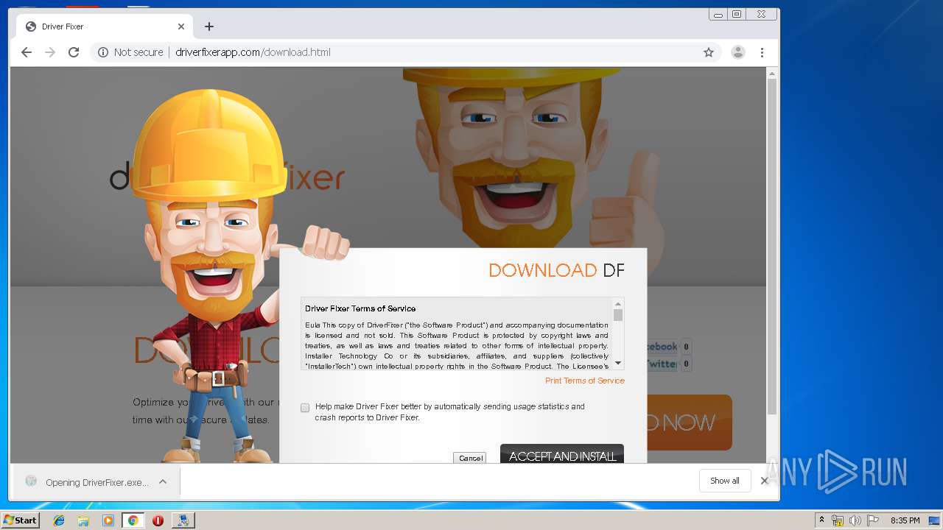Open Action Center flag icon
Viewport: 943px width, 530px height.
pos(872,520)
